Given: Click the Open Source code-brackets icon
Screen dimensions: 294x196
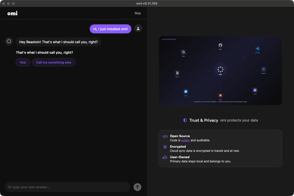Looking at the screenshot, I should tap(165, 136).
